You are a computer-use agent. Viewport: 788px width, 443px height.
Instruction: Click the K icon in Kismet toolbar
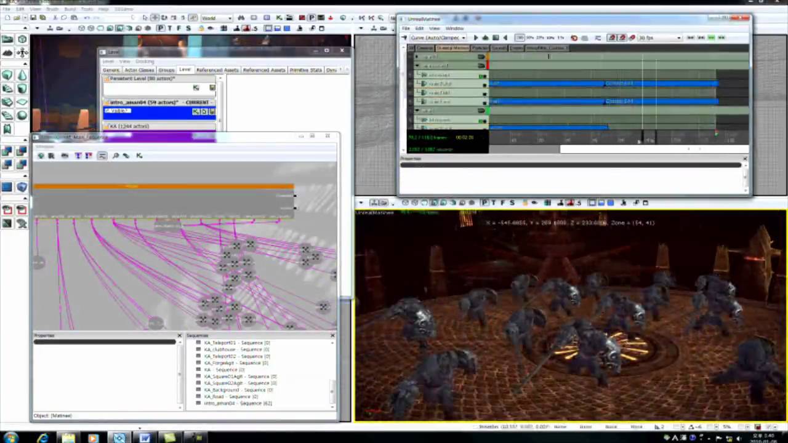(139, 156)
